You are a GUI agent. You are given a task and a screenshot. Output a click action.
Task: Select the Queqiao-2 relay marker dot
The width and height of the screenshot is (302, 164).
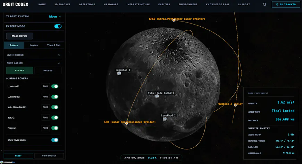point(235,105)
